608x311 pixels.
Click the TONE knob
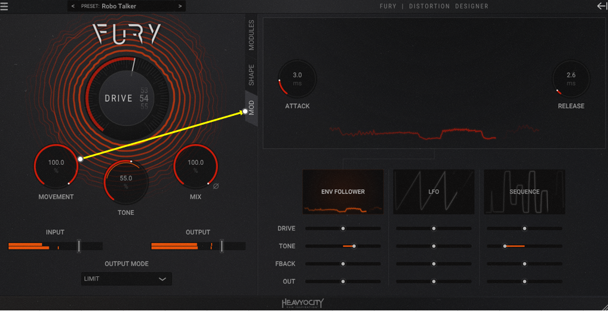125,182
